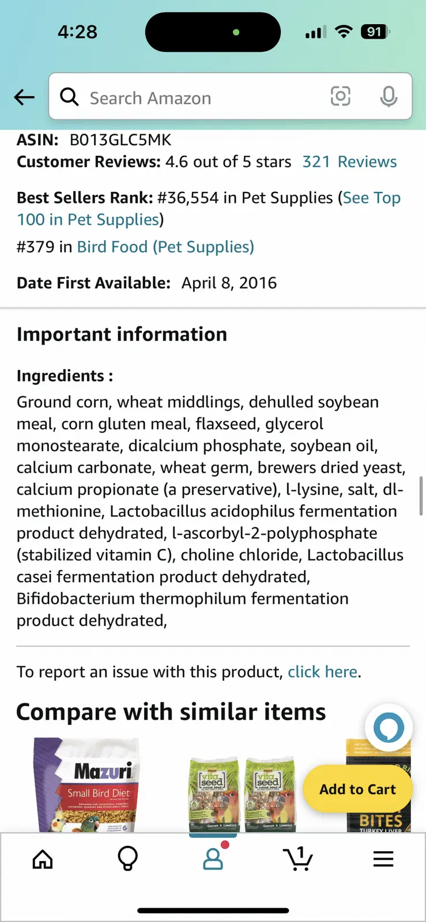
Task: Open camera lens scan search
Action: point(340,97)
